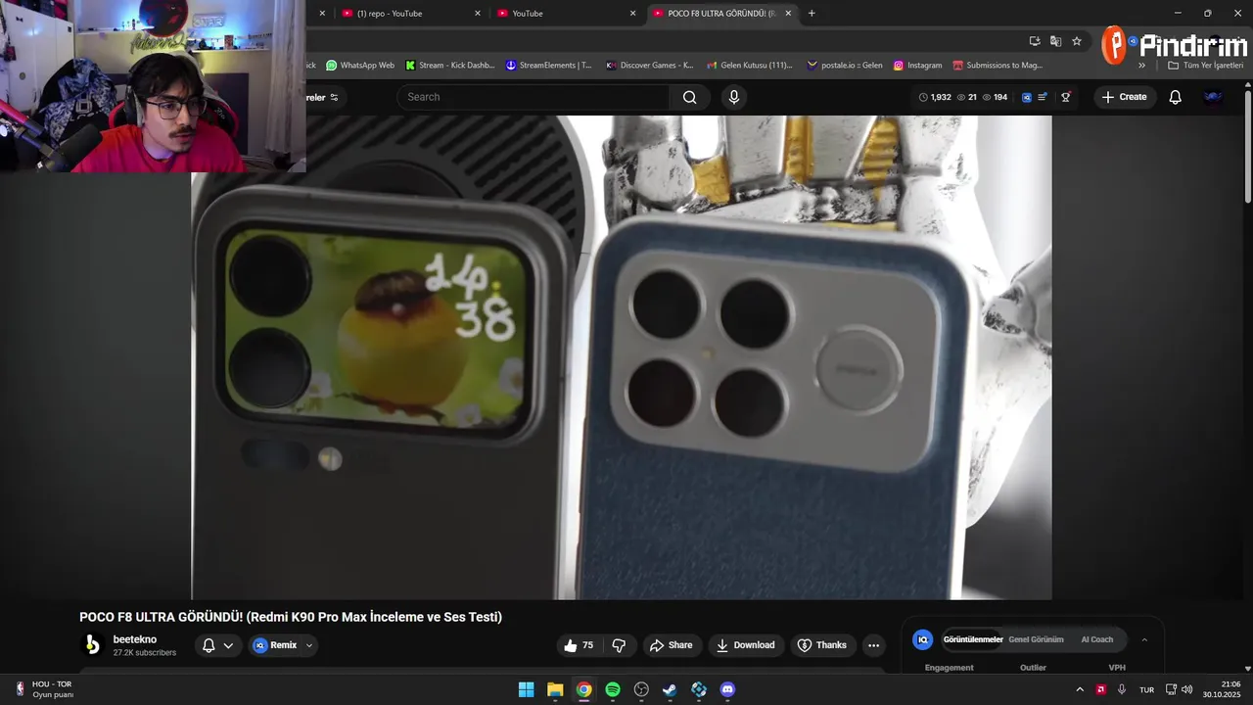Click the 1,932 views-per-hour stat
The height and width of the screenshot is (705, 1253).
[935, 97]
